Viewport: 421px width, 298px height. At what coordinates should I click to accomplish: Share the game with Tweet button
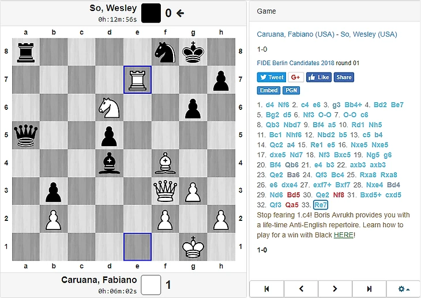click(x=272, y=78)
